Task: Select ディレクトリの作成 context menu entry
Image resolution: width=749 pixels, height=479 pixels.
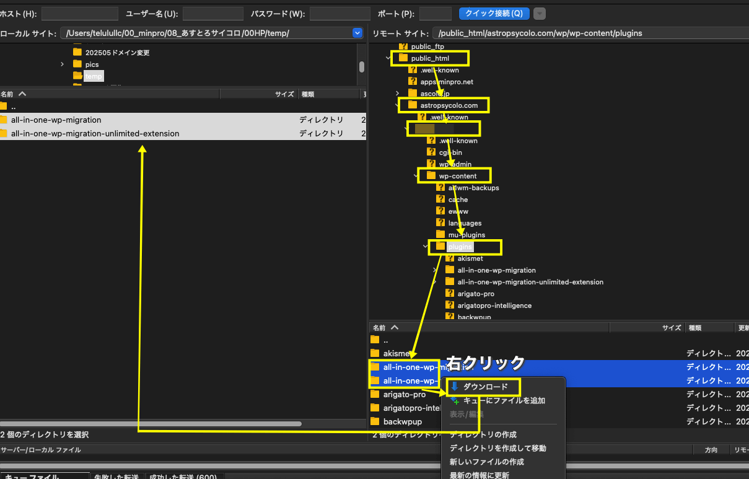Action: [x=483, y=434]
